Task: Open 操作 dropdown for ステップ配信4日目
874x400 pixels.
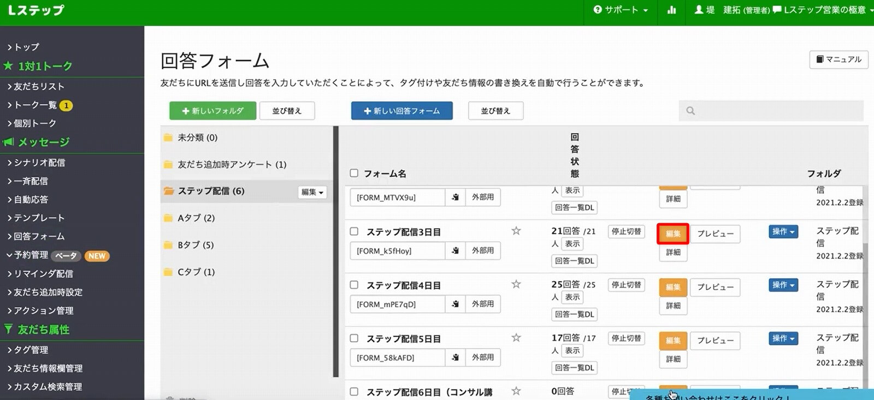Action: 783,285
